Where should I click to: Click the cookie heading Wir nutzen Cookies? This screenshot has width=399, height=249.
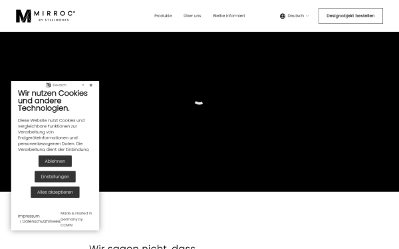pyautogui.click(x=53, y=101)
